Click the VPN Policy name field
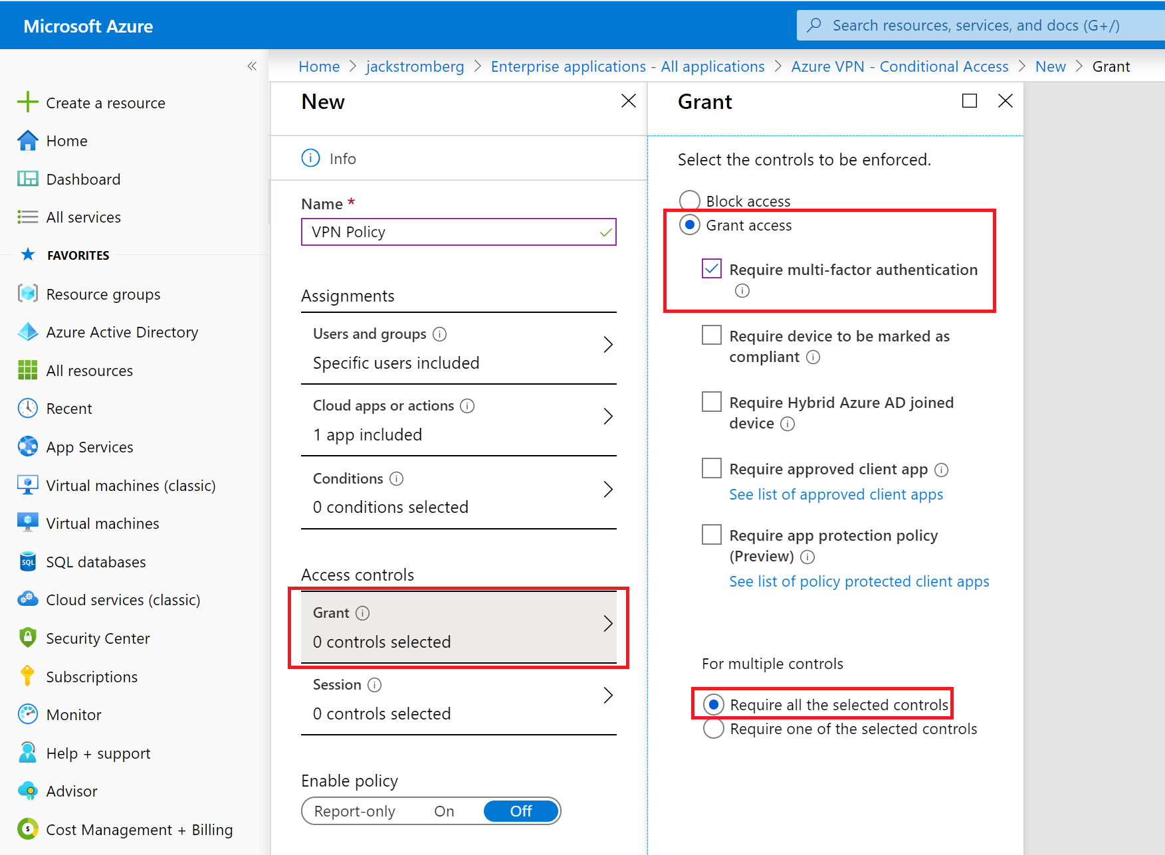The width and height of the screenshot is (1165, 855). [459, 231]
